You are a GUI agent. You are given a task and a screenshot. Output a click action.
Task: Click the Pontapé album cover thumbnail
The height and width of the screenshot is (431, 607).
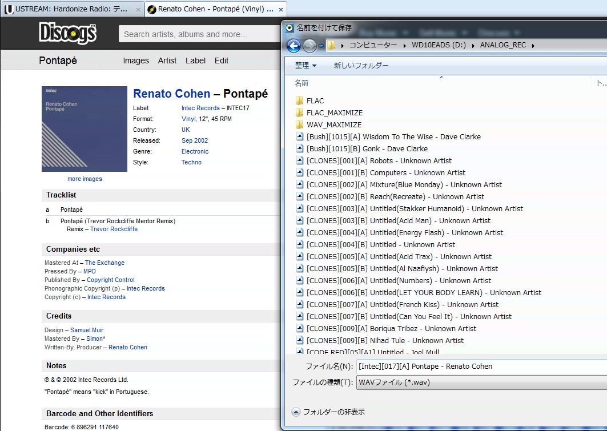point(85,129)
